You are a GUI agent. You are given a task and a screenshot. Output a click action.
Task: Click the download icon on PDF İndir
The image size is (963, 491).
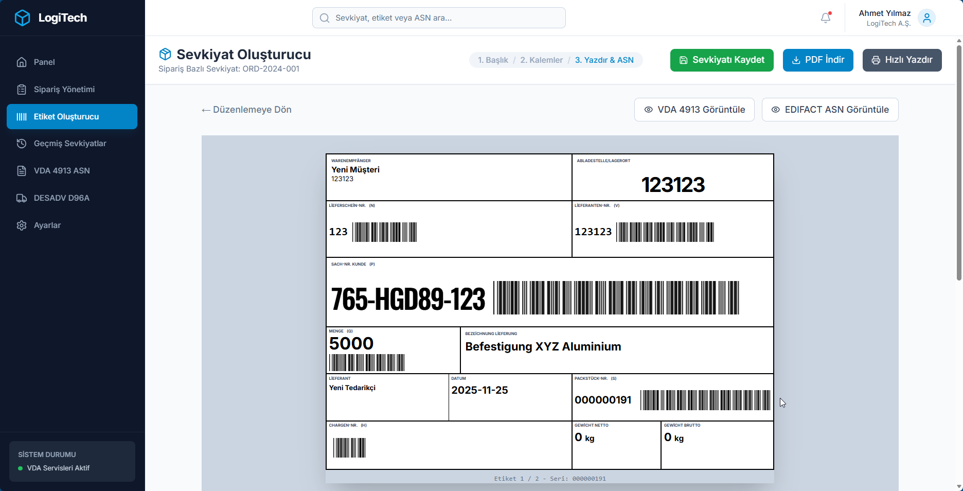[x=796, y=60]
